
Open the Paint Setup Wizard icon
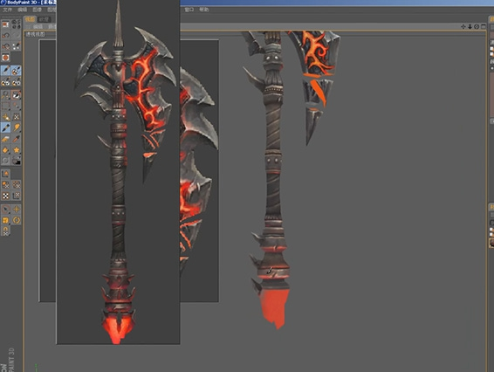[x=5, y=24]
